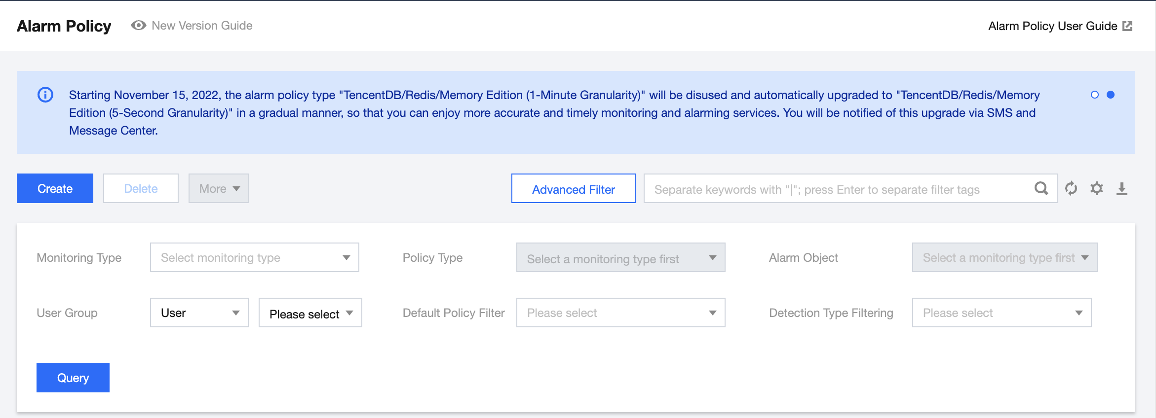Select the second banner notice dot
Screen dimensions: 1156x418
1111,95
